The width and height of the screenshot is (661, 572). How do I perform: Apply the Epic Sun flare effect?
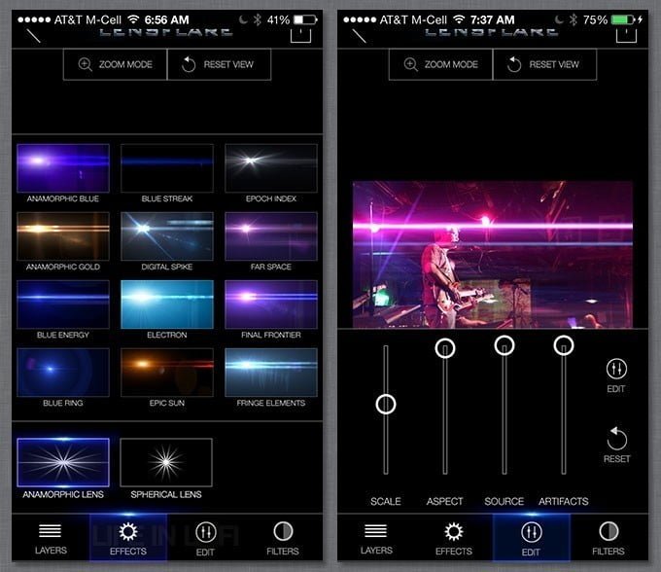pos(167,372)
